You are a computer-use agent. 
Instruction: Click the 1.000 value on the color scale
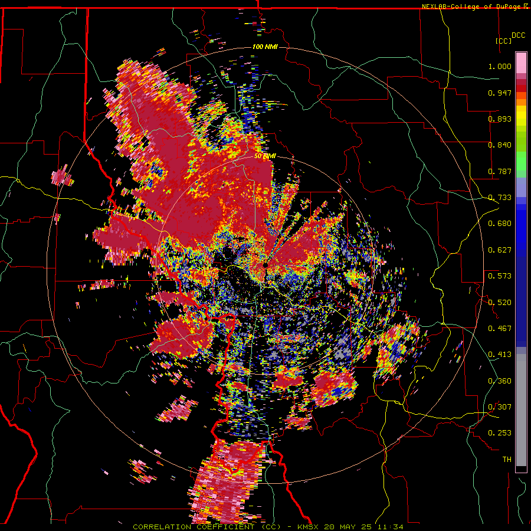(500, 66)
